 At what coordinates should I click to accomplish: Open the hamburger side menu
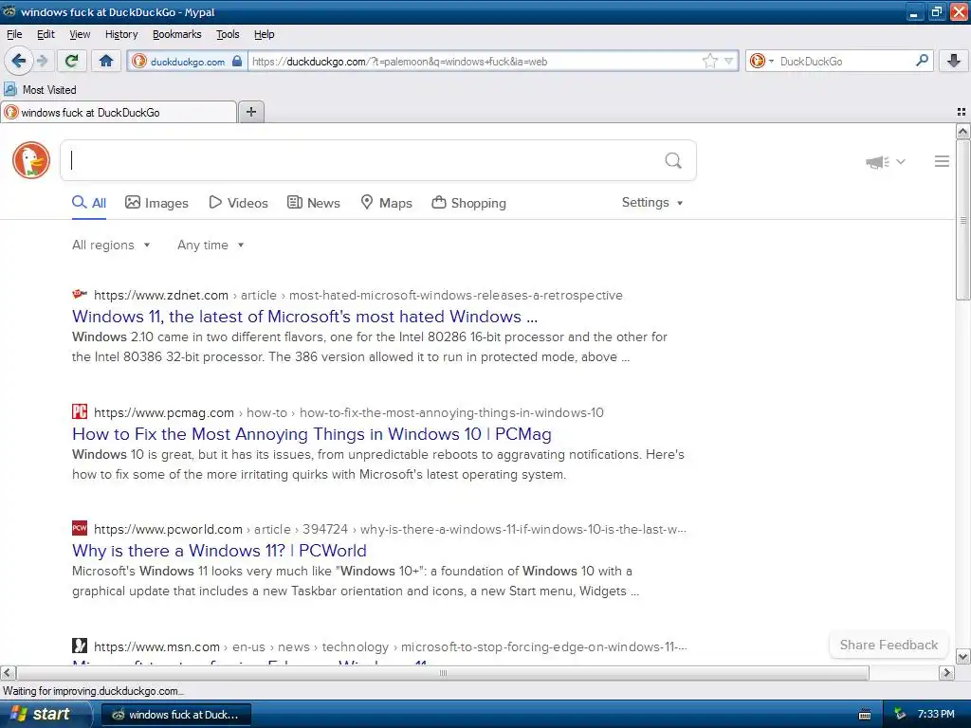pos(942,161)
